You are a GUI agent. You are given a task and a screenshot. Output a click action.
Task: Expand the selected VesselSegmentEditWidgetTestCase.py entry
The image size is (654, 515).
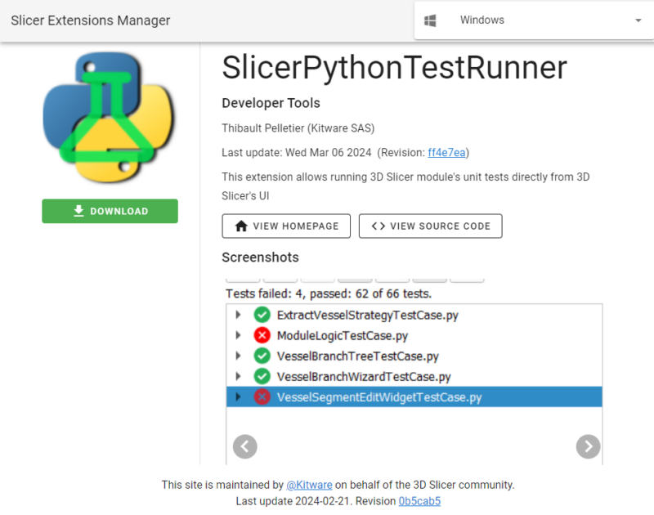tap(238, 396)
